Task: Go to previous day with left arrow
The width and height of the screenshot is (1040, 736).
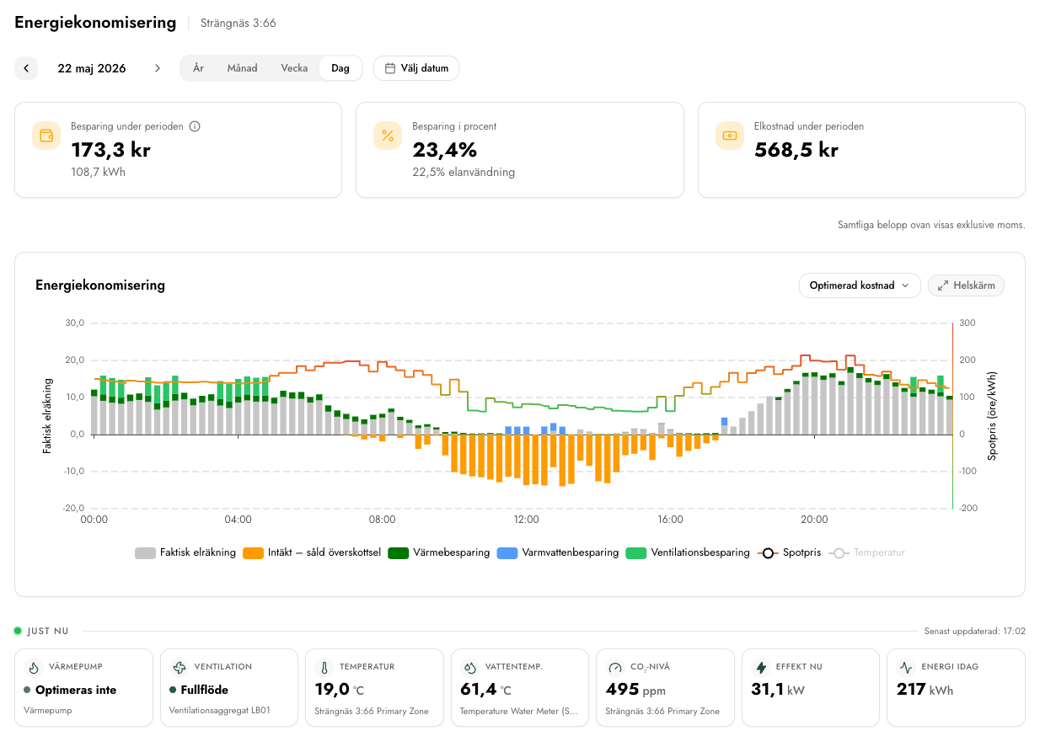Action: point(26,68)
